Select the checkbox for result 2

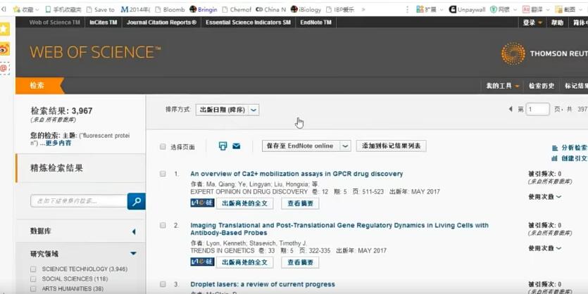(163, 226)
